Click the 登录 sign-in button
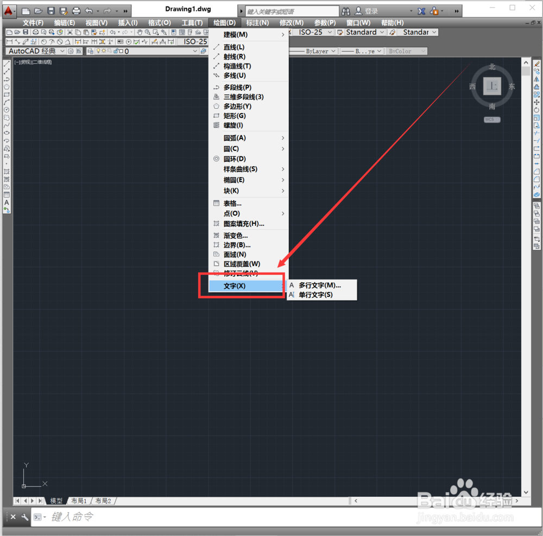The width and height of the screenshot is (543, 536). [x=367, y=11]
